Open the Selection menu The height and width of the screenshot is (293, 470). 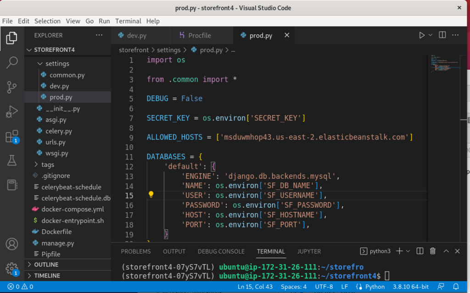tap(47, 21)
